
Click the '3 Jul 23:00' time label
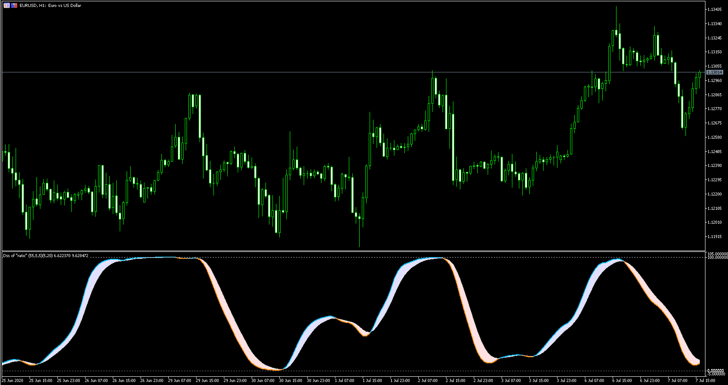pos(567,381)
